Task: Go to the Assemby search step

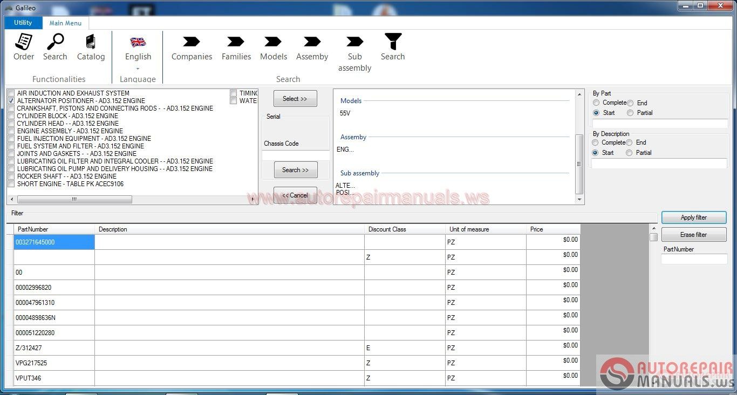Action: point(312,47)
